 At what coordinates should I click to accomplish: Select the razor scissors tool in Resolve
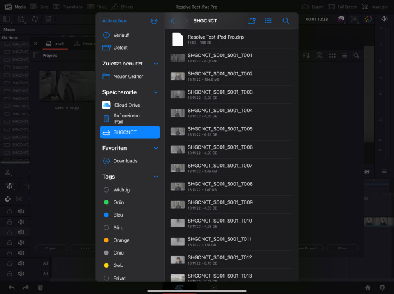pyautogui.click(x=7, y=172)
